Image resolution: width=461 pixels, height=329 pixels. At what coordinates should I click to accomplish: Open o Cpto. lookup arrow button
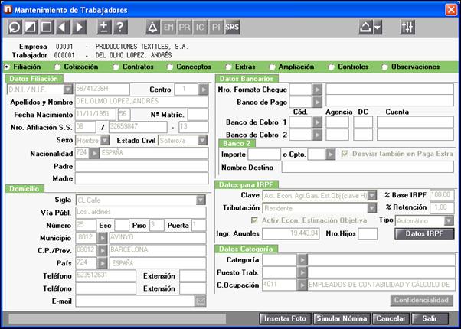click(x=330, y=155)
